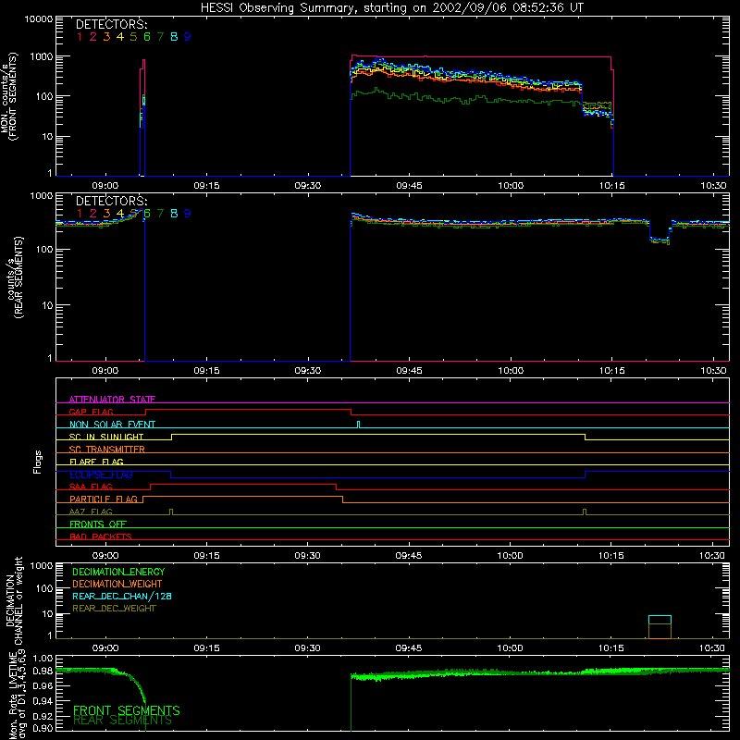Click the GAP_FLAG label
The image size is (740, 740).
(x=91, y=412)
